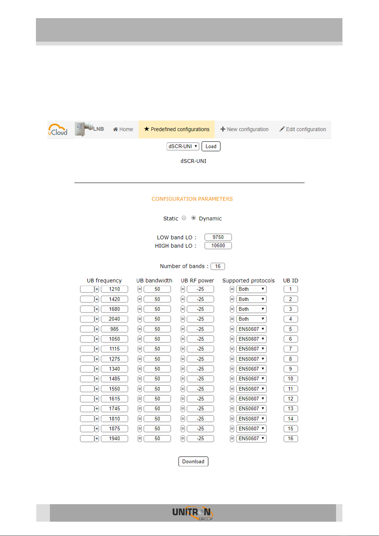Click the blank offset field beside frequency 1050

[x=87, y=339]
